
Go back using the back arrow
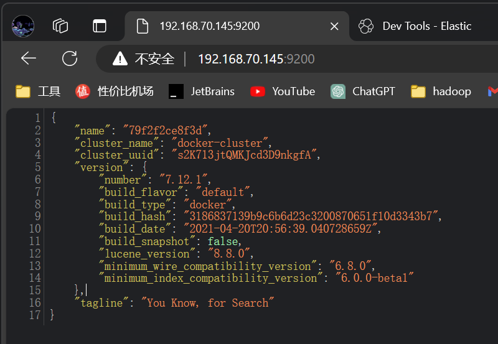point(29,58)
